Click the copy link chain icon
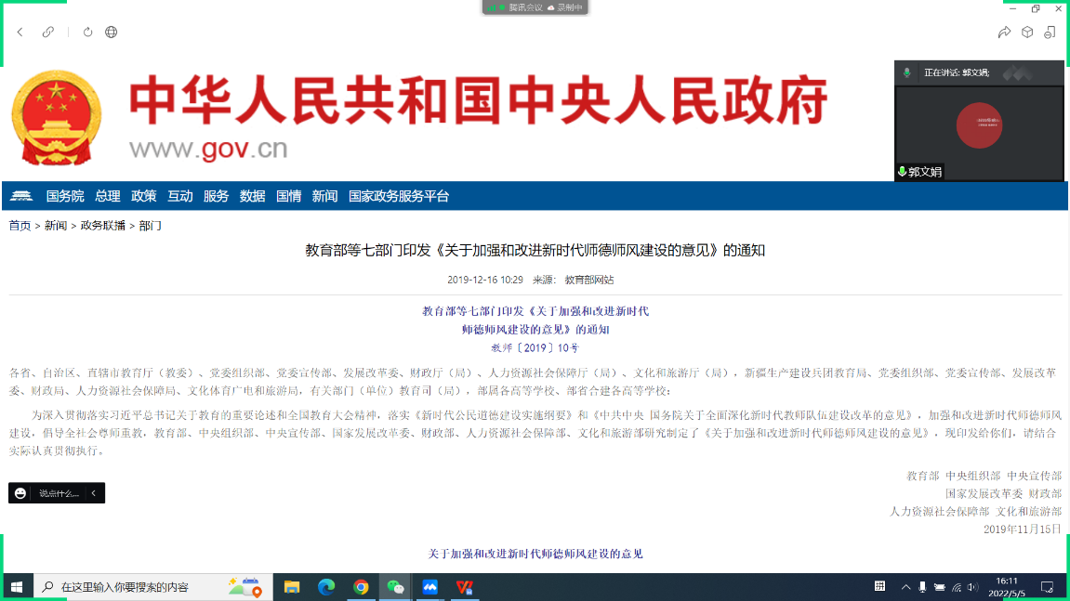This screenshot has height=601, width=1070. click(x=48, y=33)
